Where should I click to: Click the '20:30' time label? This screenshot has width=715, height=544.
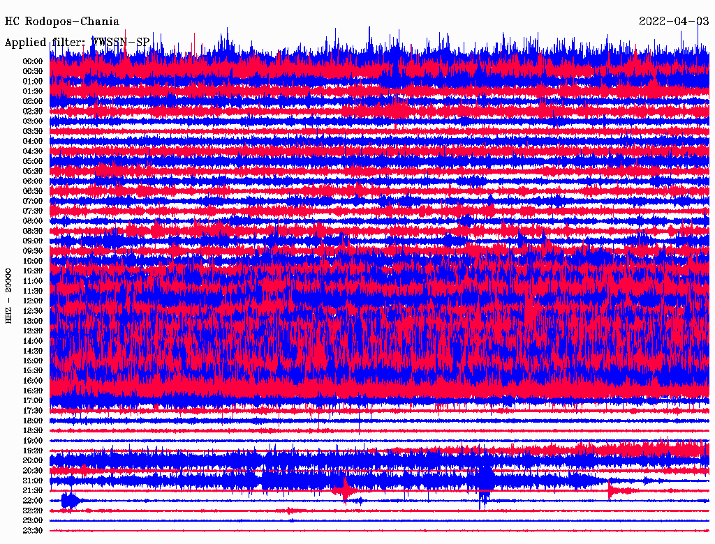[33, 471]
